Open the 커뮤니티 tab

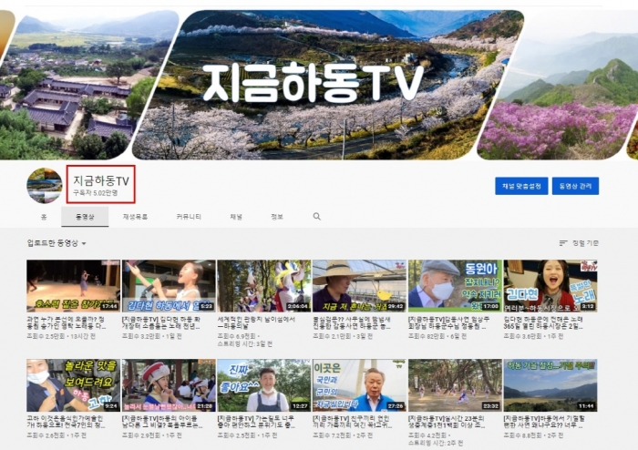point(189,217)
